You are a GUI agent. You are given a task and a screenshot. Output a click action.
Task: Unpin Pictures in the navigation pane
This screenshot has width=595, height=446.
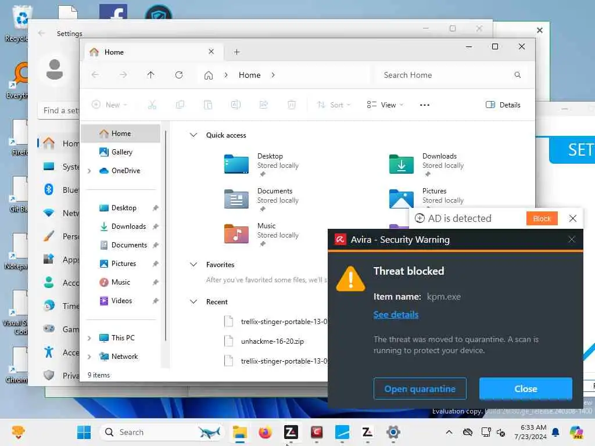[x=155, y=264]
